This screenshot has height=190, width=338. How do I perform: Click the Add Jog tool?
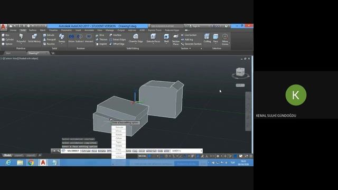point(187,40)
